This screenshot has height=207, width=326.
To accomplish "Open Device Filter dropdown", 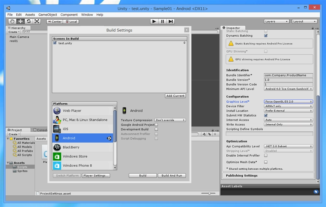I will pyautogui.click(x=288, y=106).
